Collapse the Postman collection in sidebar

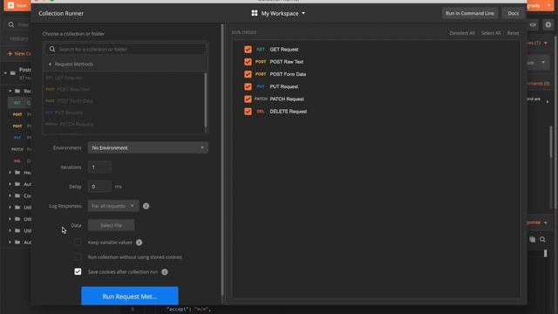[x=5, y=73]
